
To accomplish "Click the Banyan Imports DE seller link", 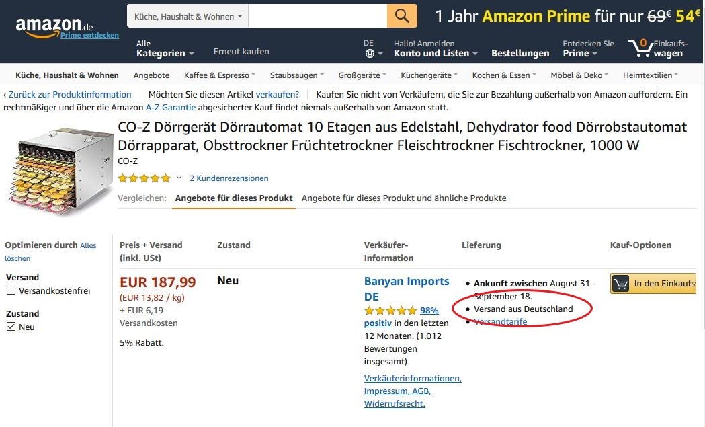I will pyautogui.click(x=407, y=289).
